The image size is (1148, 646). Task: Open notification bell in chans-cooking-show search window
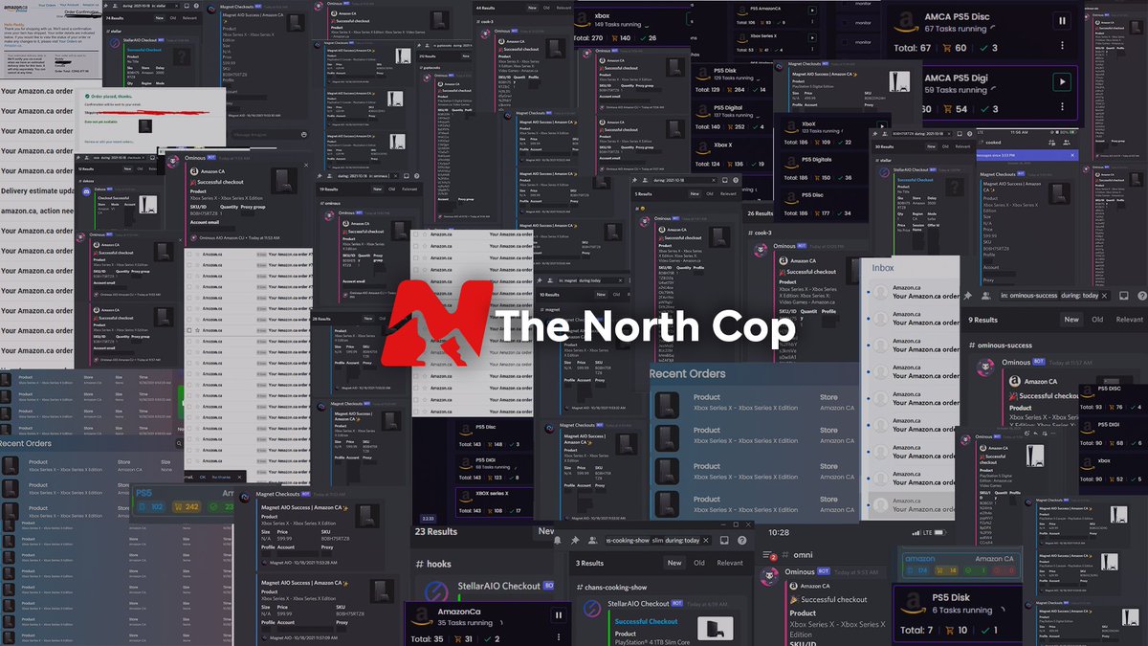click(x=558, y=540)
